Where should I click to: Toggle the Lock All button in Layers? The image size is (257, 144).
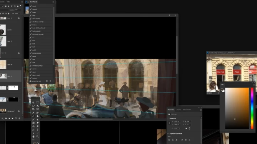pos(9,14)
